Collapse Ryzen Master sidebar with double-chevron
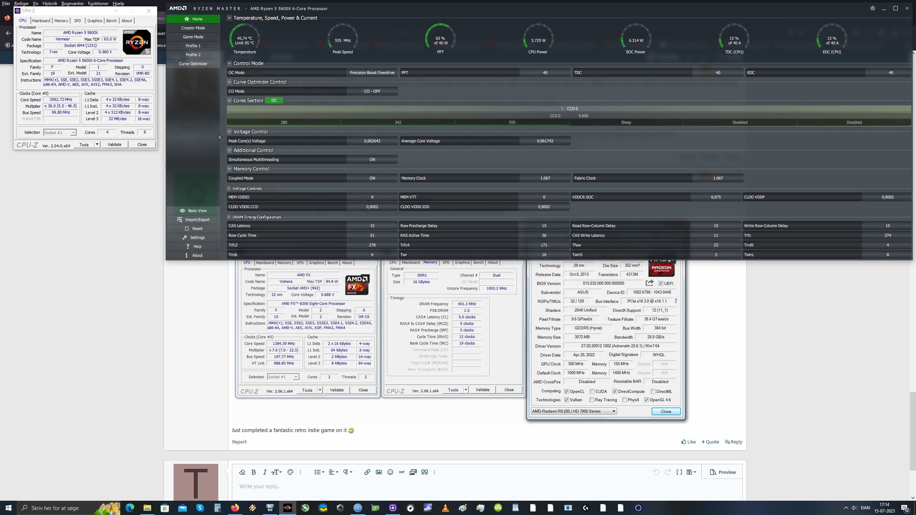916x515 pixels. 220,137
